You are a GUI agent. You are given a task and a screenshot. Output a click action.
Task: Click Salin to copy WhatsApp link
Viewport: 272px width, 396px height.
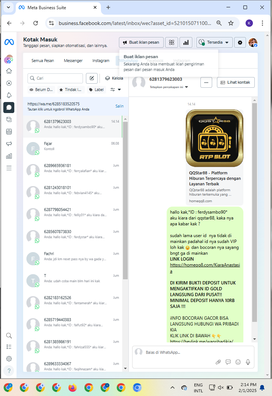pyautogui.click(x=119, y=106)
